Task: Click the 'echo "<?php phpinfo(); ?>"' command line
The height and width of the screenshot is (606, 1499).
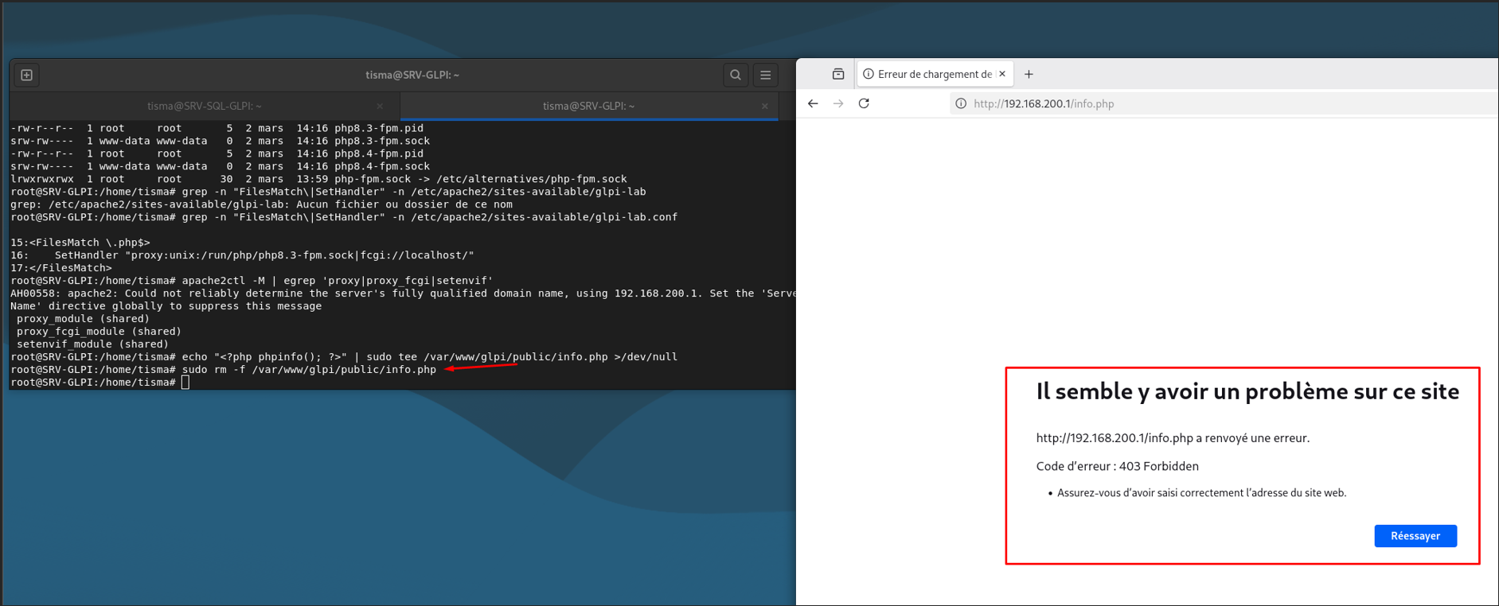Action: click(x=344, y=357)
